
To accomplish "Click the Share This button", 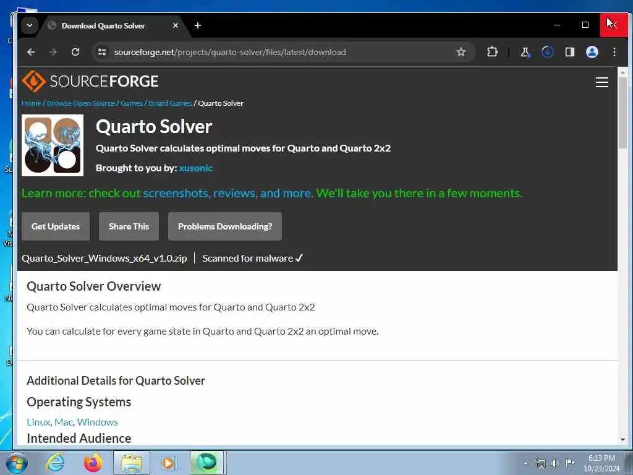I will (x=129, y=226).
